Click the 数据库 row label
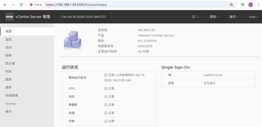262x127 pixels. tap(73, 105)
